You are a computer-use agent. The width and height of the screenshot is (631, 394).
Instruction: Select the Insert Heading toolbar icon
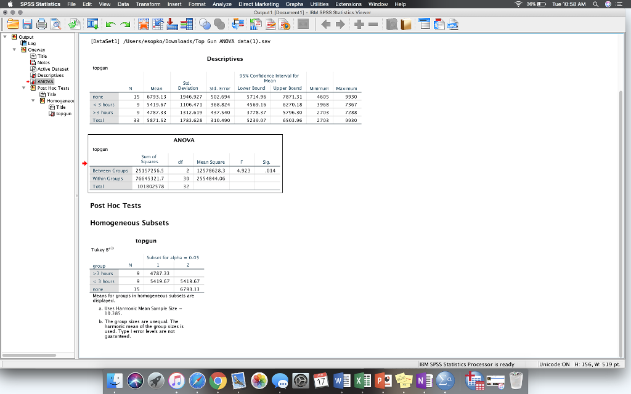(424, 25)
